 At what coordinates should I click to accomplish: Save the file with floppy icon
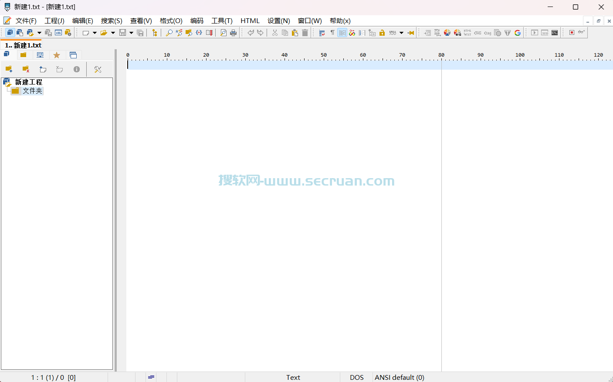[x=123, y=33]
